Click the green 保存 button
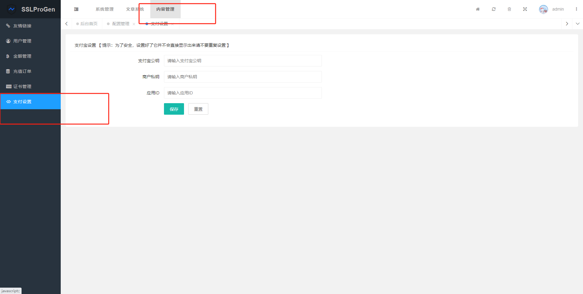This screenshot has width=583, height=294. coord(174,109)
